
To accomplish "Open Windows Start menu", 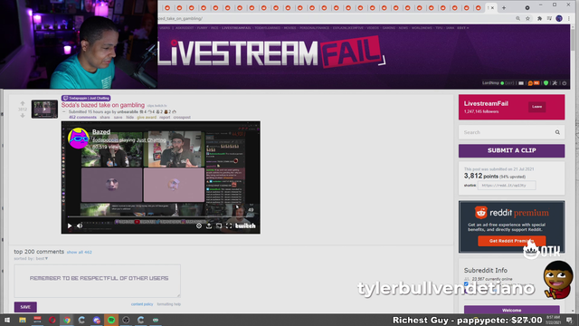I will [x=7, y=320].
